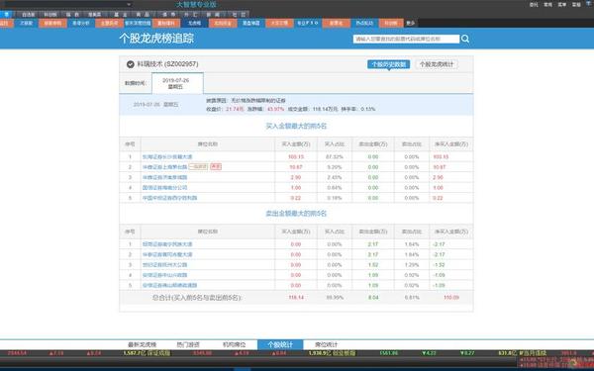Click the highlighted 个股统计 bottom tab
This screenshot has width=594, height=371.
tap(280, 344)
